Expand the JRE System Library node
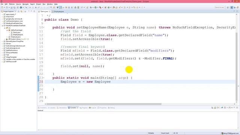240x135 pixels. (5, 39)
